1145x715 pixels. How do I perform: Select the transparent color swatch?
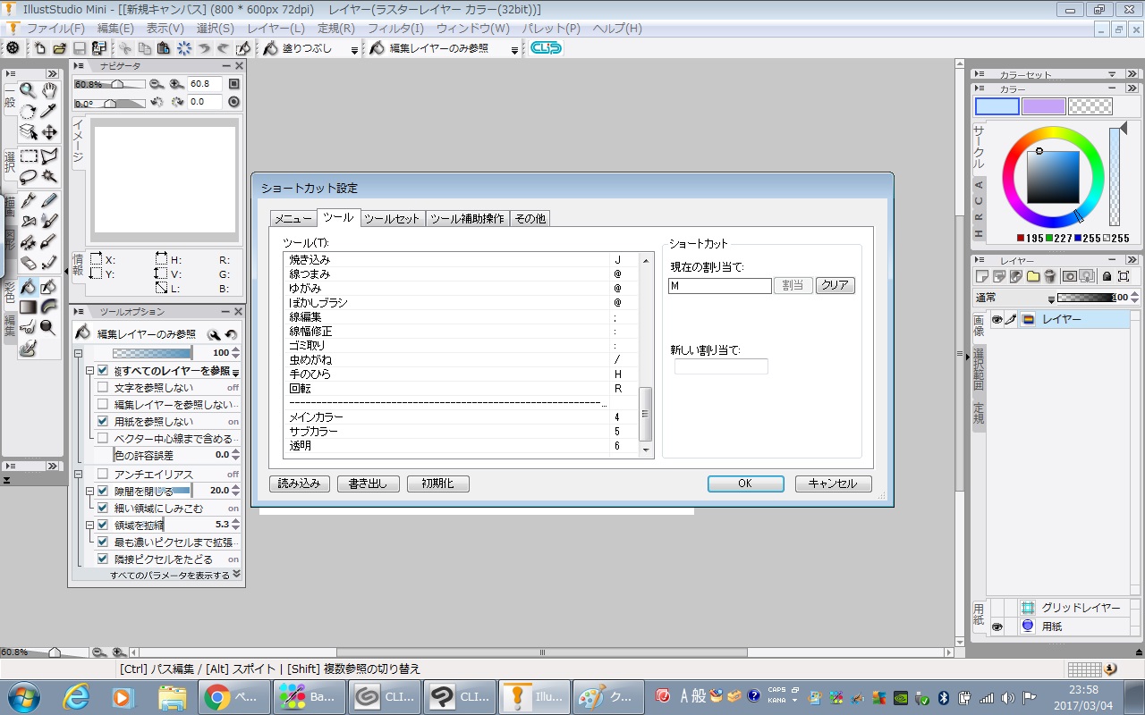(x=1090, y=106)
